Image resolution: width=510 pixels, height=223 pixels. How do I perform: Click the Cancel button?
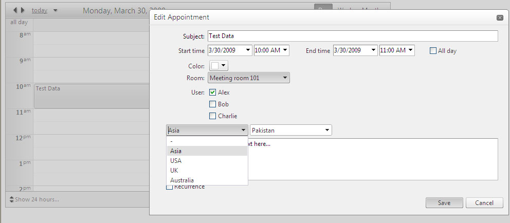tap(484, 203)
